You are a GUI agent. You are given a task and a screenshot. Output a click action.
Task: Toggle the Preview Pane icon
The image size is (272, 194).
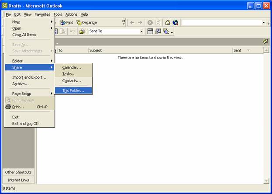[150, 31]
